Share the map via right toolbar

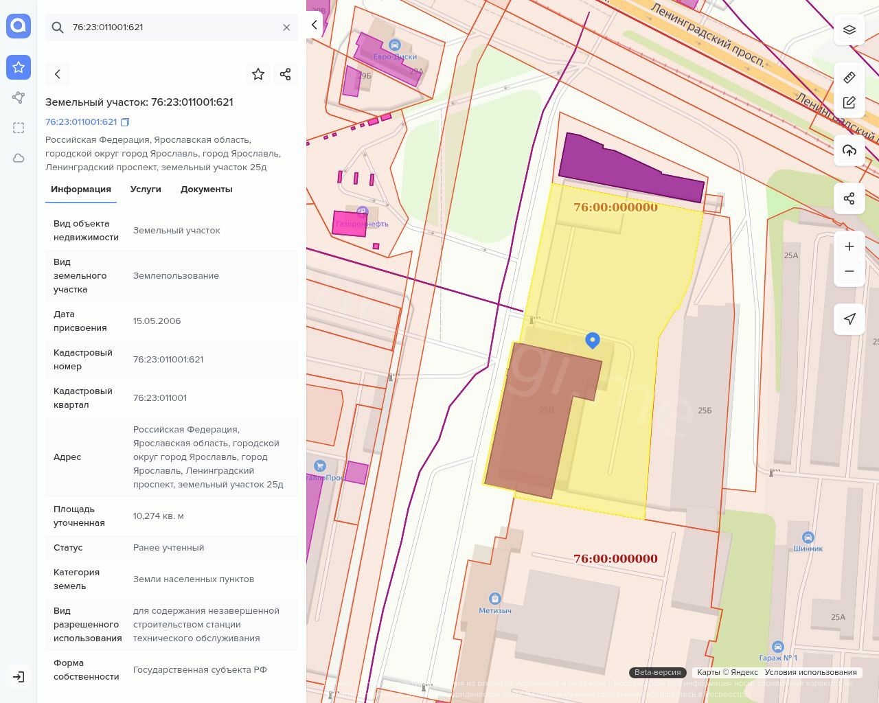pyautogui.click(x=849, y=198)
